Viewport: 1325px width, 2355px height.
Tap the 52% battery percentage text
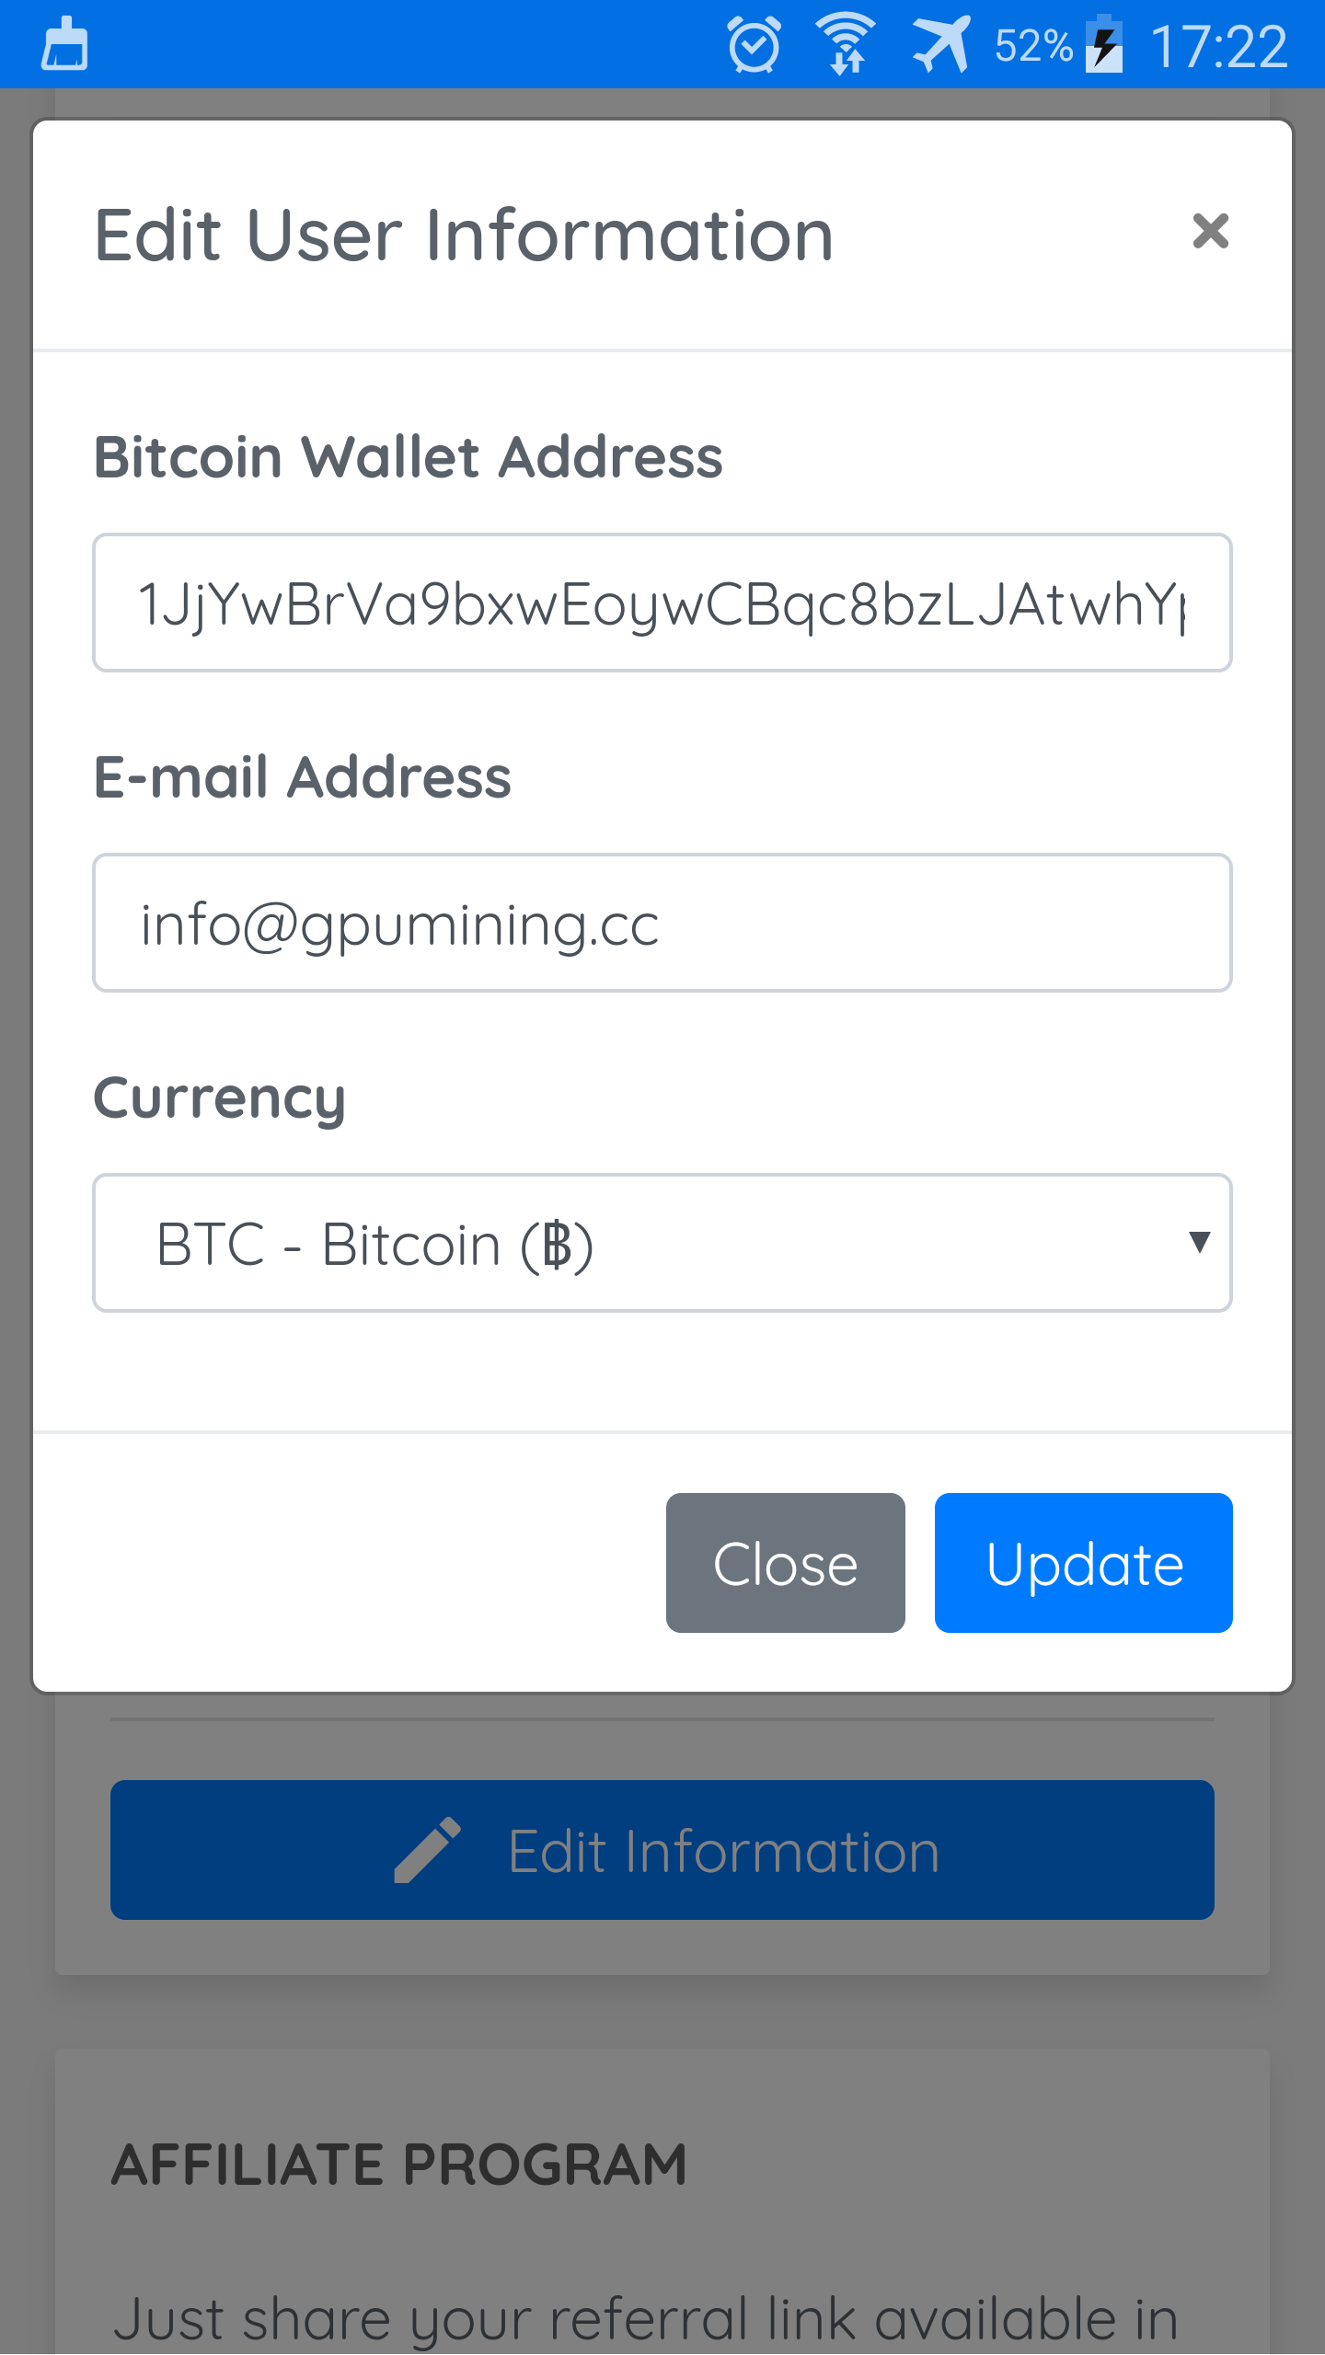[x=1034, y=45]
